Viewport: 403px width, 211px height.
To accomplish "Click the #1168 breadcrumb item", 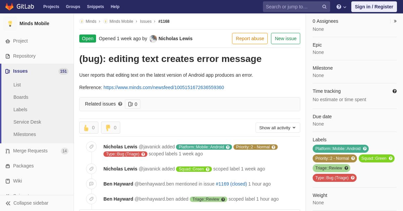I will point(164,21).
